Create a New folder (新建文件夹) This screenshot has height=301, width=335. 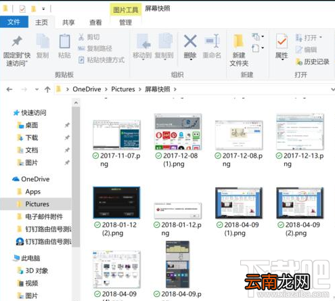(239, 50)
